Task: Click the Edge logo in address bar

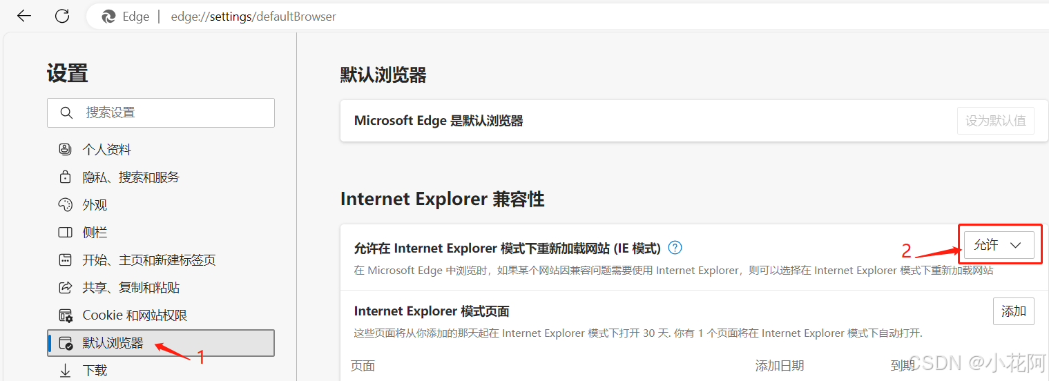Action: [108, 17]
